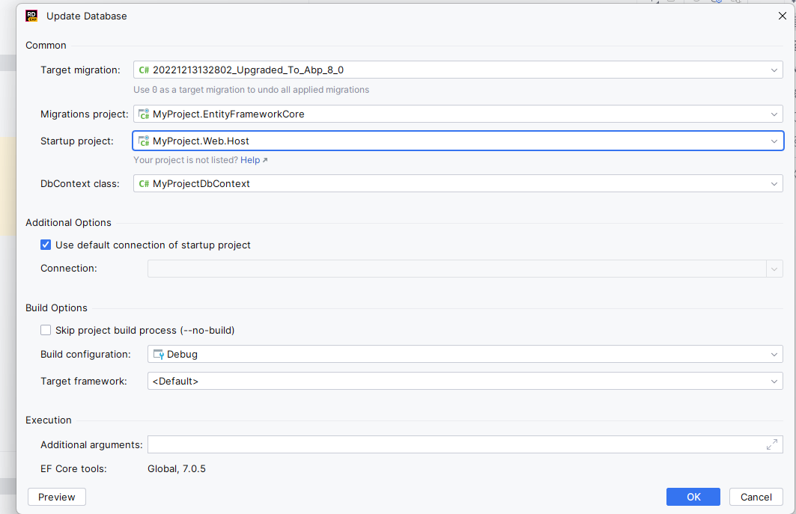The width and height of the screenshot is (796, 514).
Task: Enable skip project build process (--no-build)
Action: (x=46, y=330)
